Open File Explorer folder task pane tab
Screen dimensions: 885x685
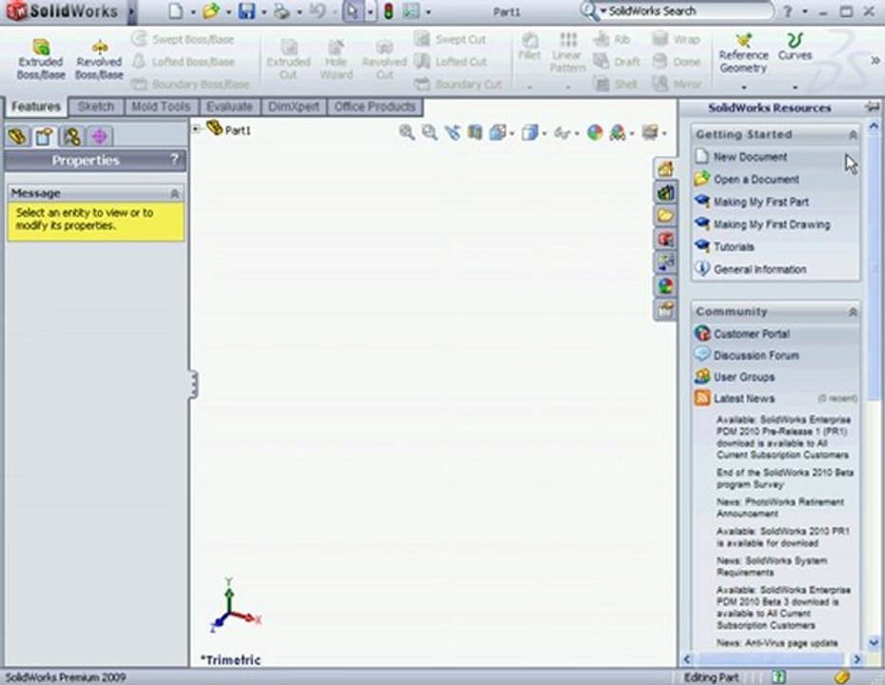665,216
